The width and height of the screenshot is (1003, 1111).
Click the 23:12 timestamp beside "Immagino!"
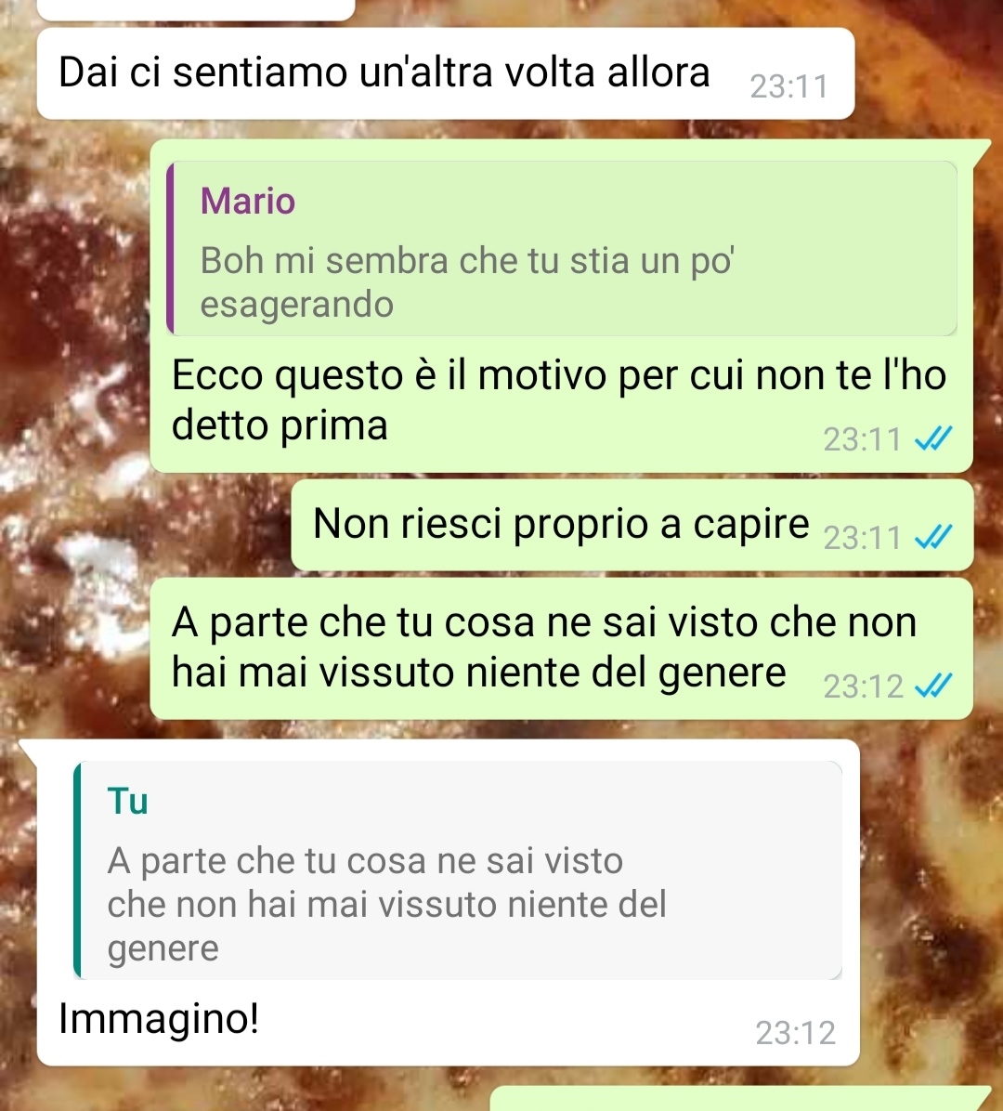pyautogui.click(x=796, y=1033)
